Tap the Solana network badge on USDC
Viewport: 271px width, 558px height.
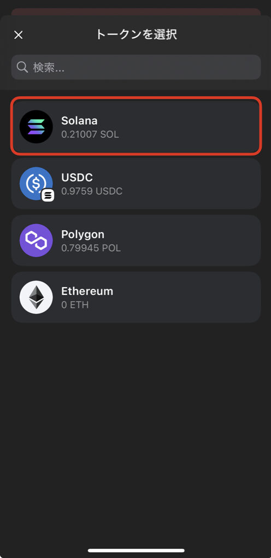point(48,195)
